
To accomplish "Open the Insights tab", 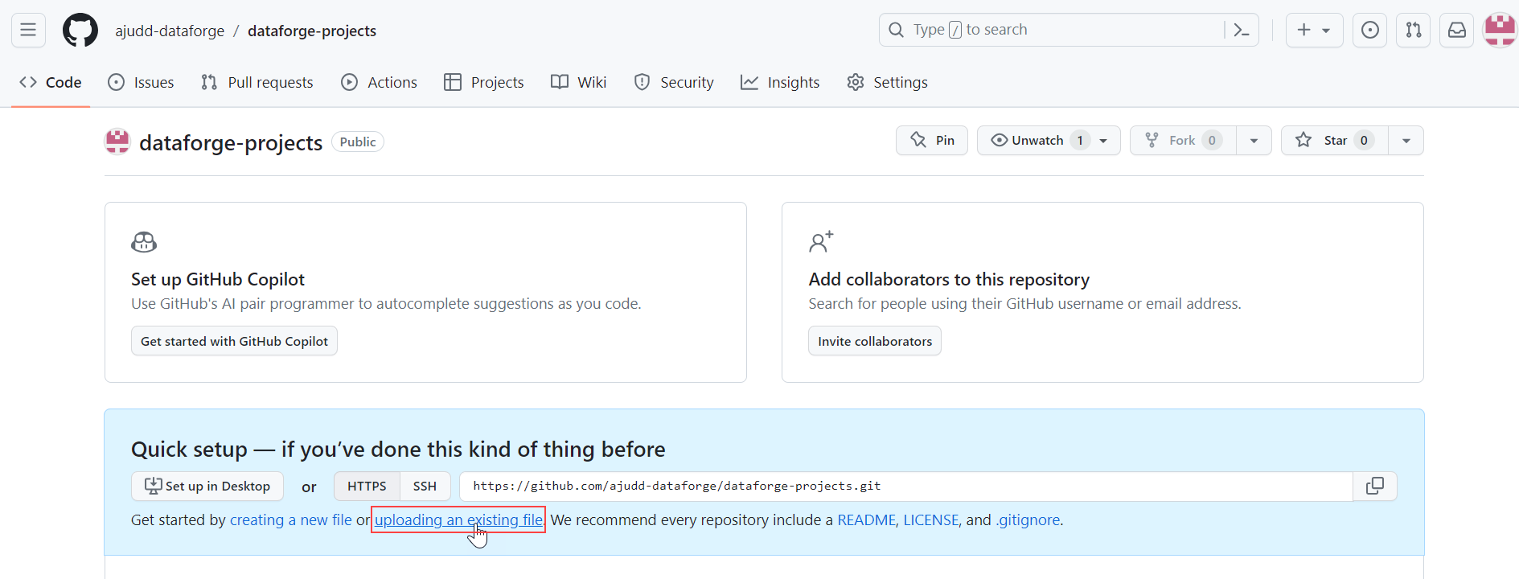I will (780, 82).
